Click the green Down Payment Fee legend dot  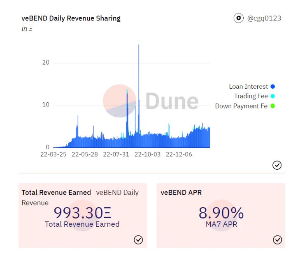tap(272, 106)
